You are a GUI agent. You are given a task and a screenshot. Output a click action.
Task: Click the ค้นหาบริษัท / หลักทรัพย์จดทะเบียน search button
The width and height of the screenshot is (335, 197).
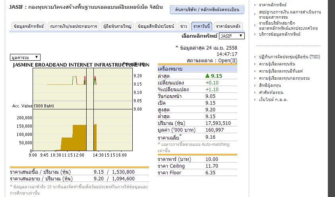click(207, 10)
